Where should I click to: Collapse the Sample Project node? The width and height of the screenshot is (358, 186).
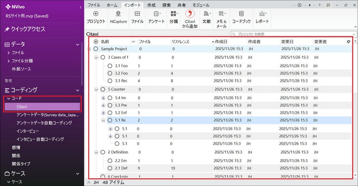coord(89,49)
